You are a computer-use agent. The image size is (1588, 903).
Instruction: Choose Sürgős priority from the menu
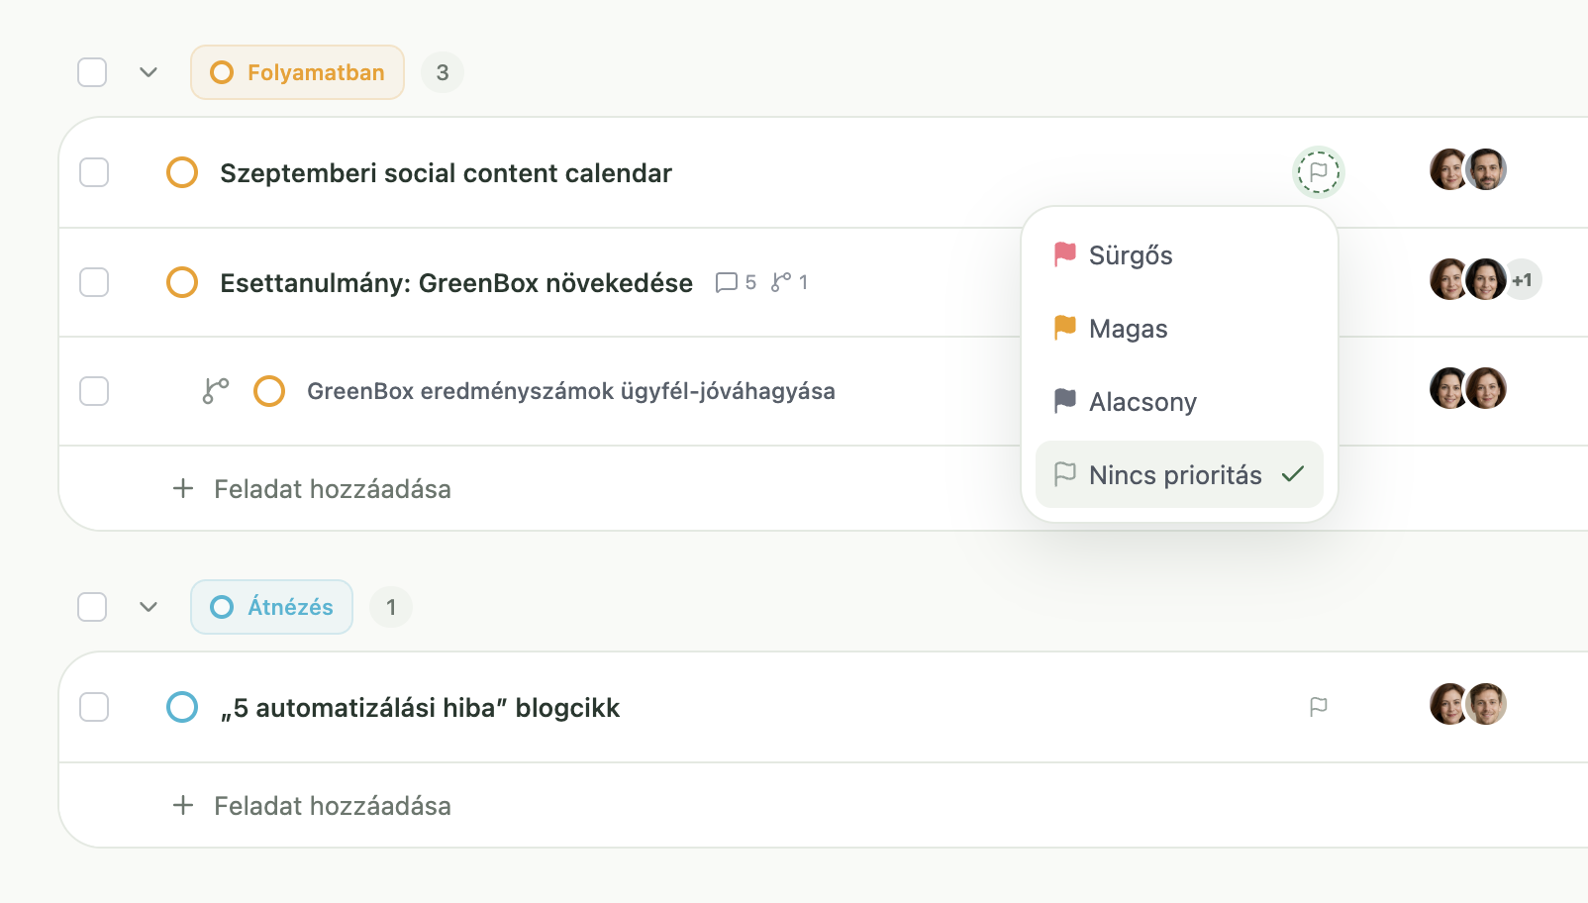(1179, 255)
